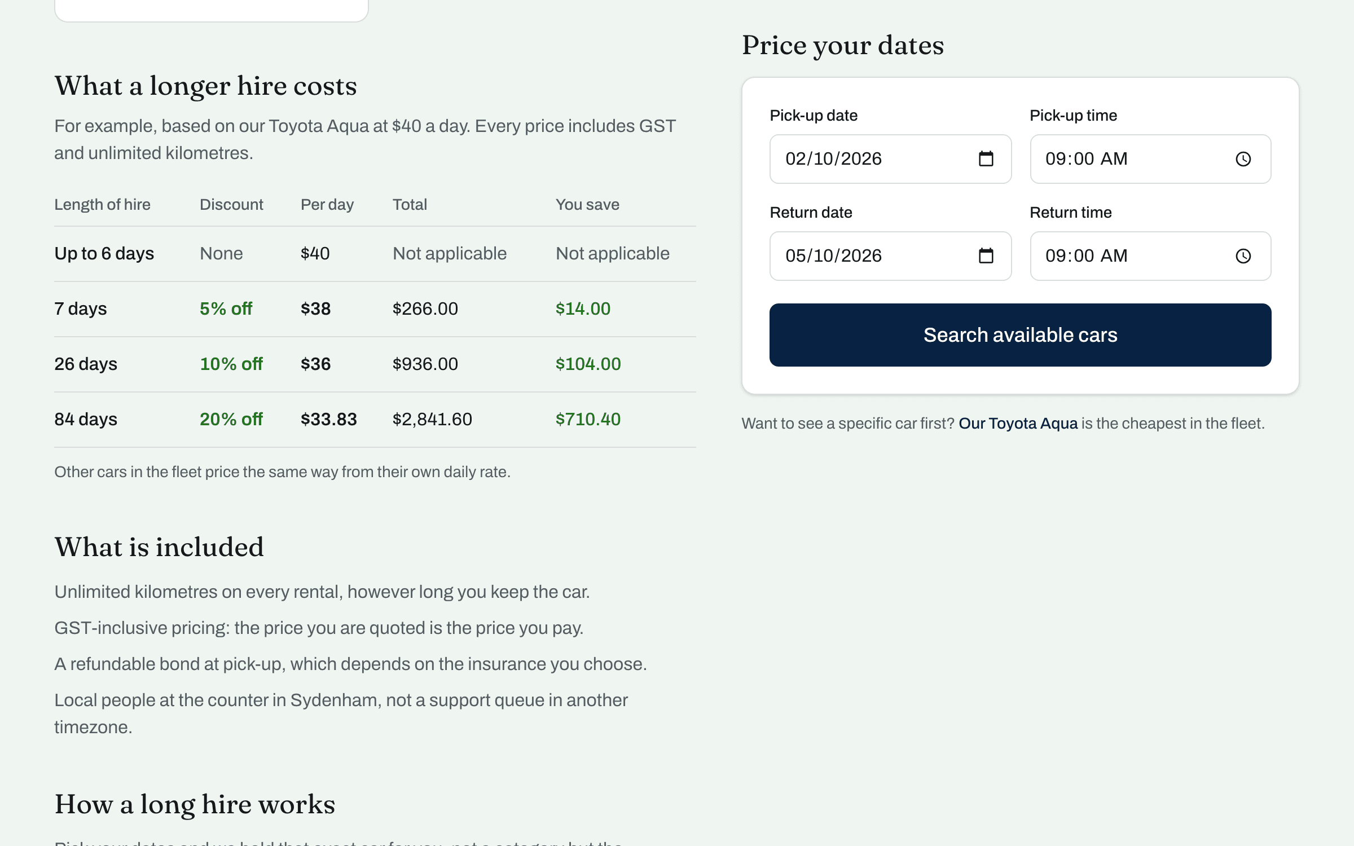Click the Return time field value 09:00 AM
The width and height of the screenshot is (1354, 846).
tap(1086, 256)
